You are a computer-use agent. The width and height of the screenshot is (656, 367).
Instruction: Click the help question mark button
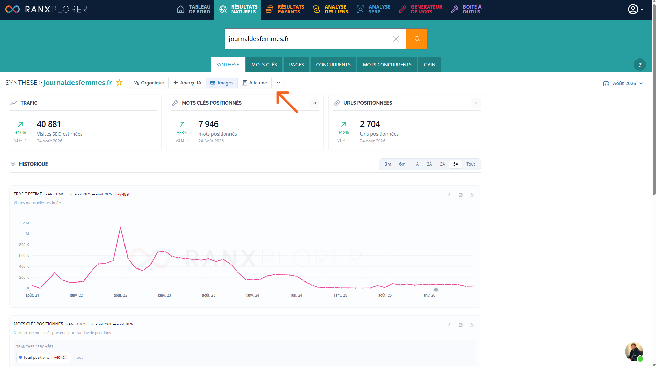pos(640,65)
